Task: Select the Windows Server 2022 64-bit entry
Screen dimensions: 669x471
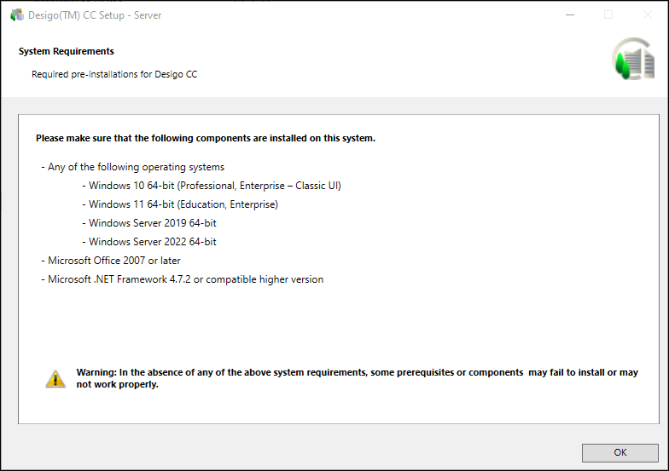Action: click(152, 242)
